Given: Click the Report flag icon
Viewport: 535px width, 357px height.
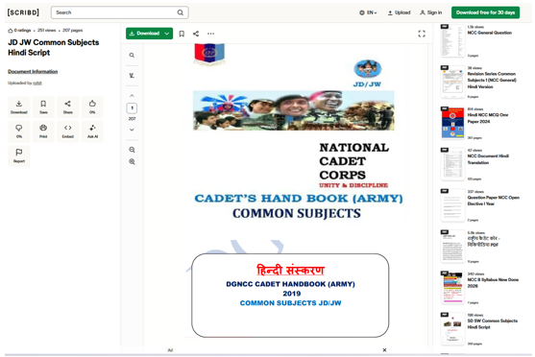Looking at the screenshot, I should [x=19, y=155].
